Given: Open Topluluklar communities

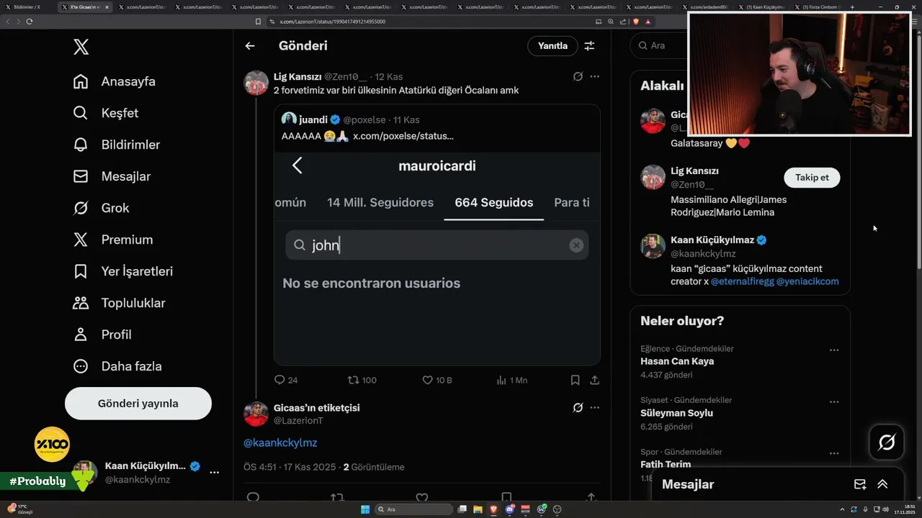Looking at the screenshot, I should tap(119, 303).
